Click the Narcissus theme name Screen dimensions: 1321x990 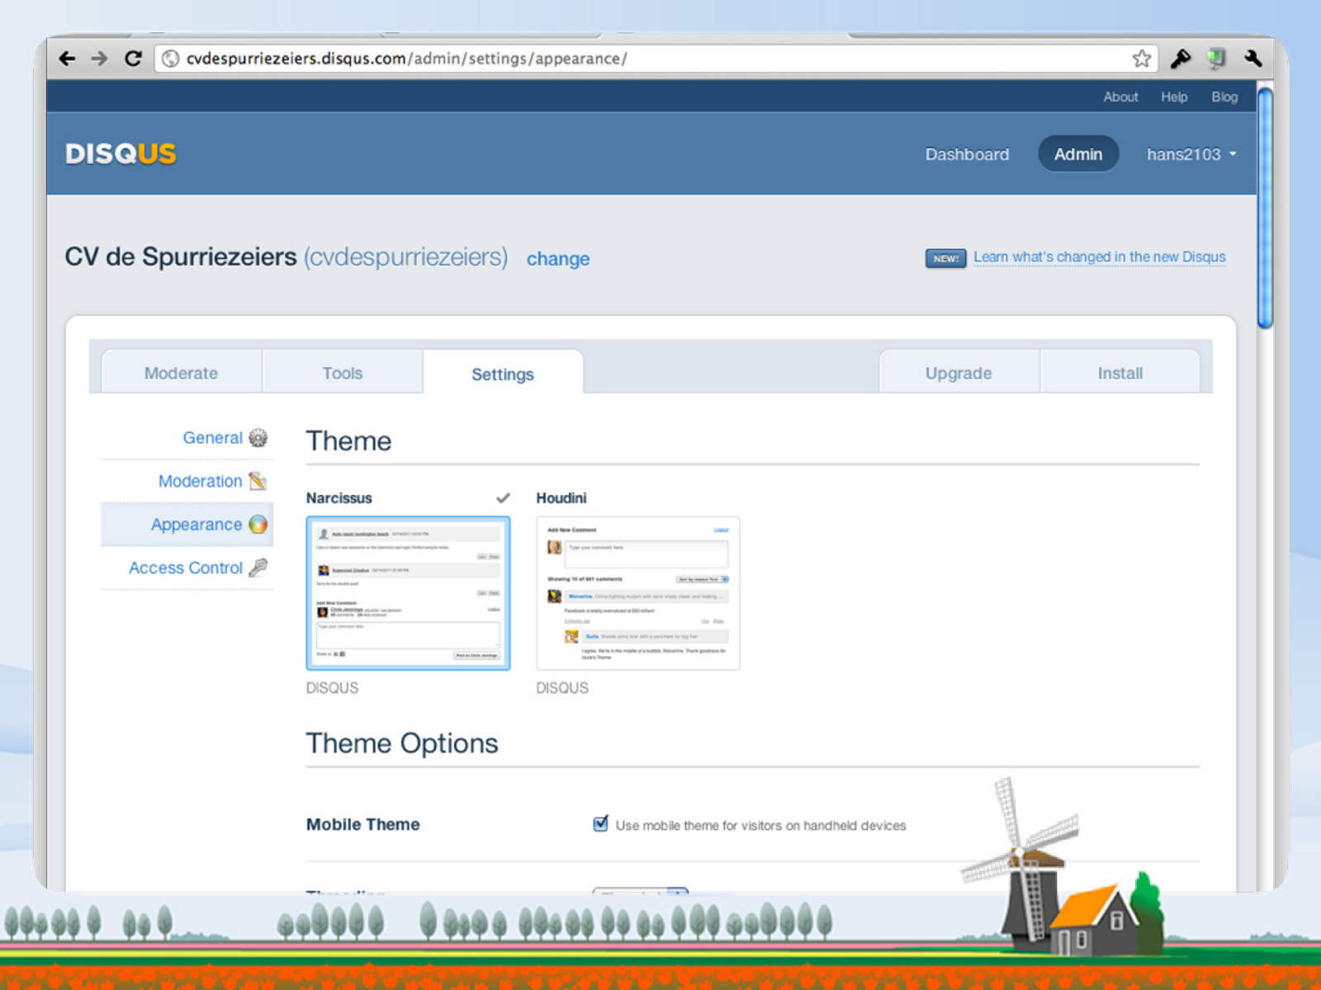339,498
